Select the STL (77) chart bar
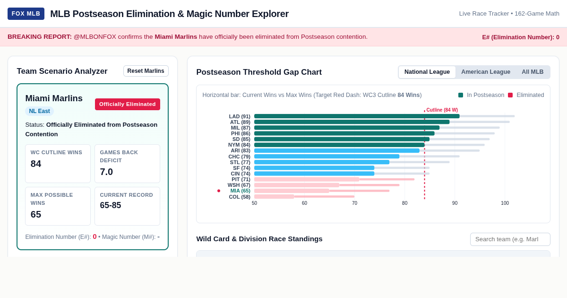The width and height of the screenshot is (567, 298). (x=322, y=162)
